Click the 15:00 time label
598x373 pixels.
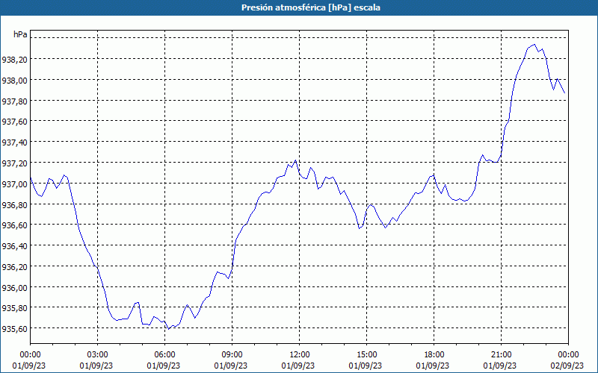[366, 355]
